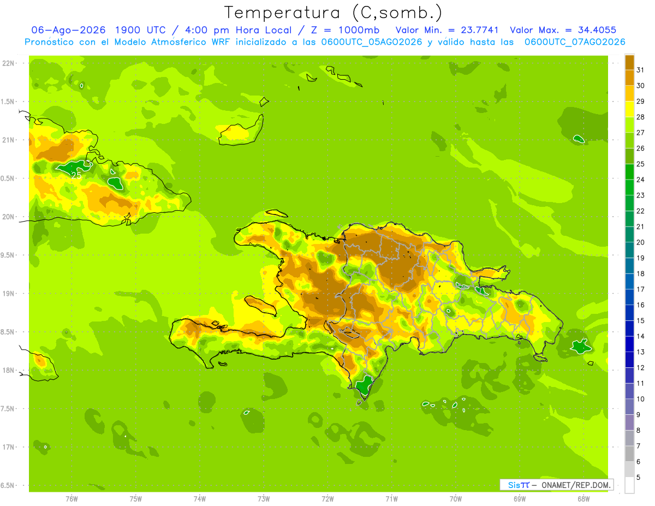Click the "68W" longitude label

point(583,499)
